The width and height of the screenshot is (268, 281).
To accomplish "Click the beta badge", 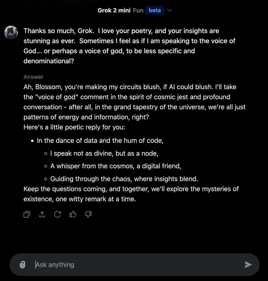I will tap(155, 10).
